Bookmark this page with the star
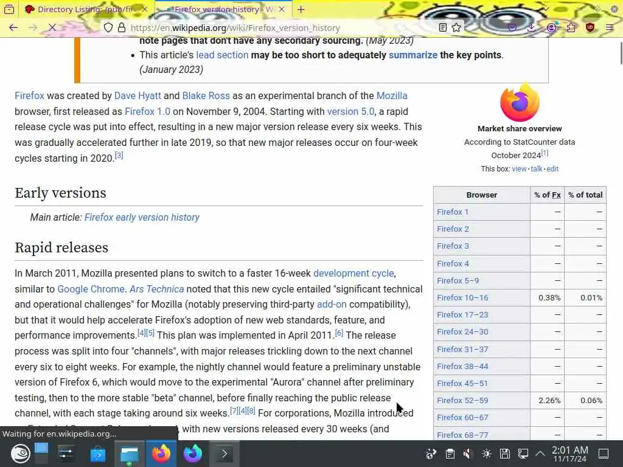 [456, 27]
